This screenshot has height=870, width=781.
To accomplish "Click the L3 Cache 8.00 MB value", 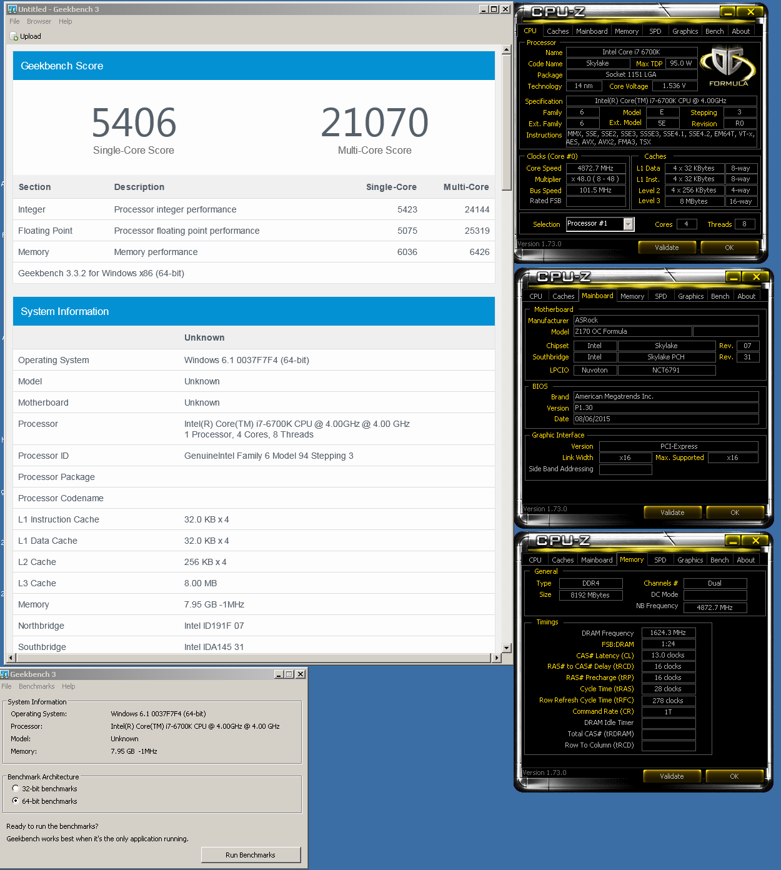I will tap(201, 583).
